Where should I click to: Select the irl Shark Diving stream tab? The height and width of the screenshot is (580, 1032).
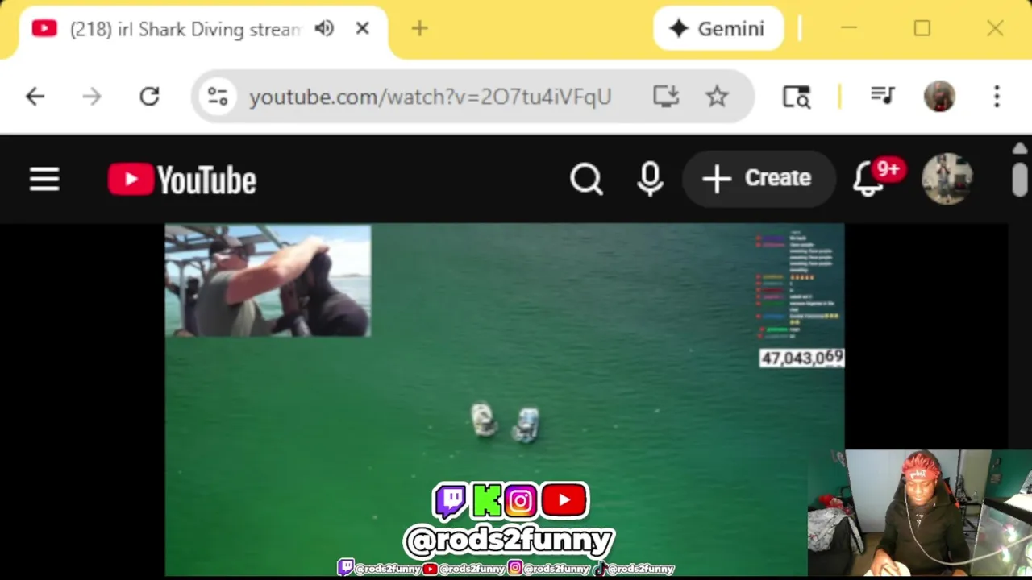coord(185,30)
